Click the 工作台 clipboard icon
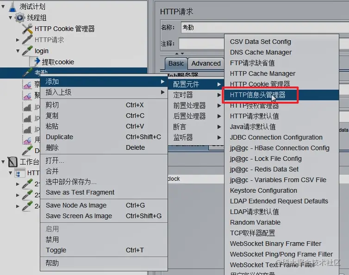349x275 pixels. [x=12, y=162]
